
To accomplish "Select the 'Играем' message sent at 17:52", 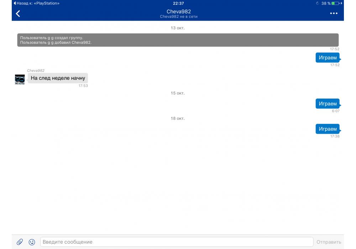I will [x=328, y=58].
